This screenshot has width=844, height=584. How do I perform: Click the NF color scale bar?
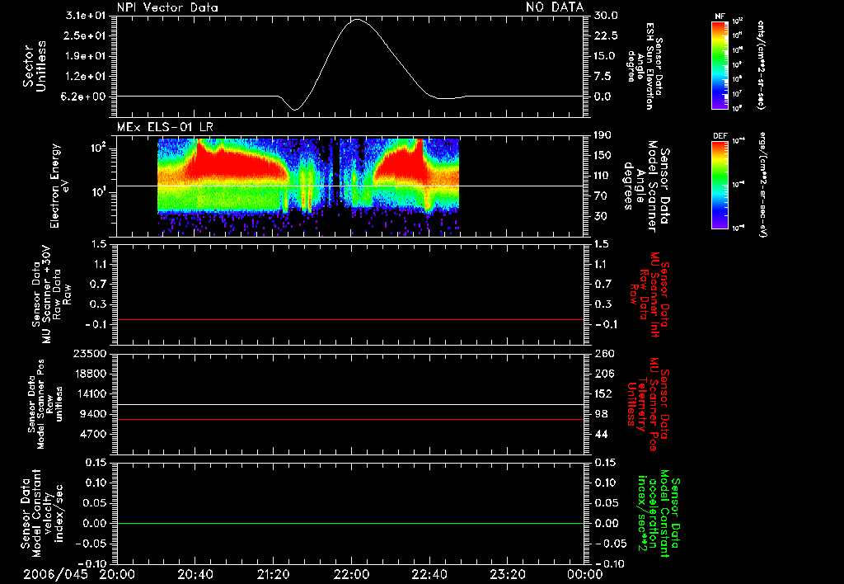click(x=721, y=64)
